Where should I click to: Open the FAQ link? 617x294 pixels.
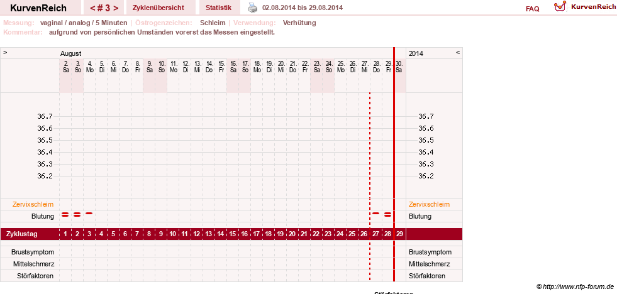pos(532,9)
